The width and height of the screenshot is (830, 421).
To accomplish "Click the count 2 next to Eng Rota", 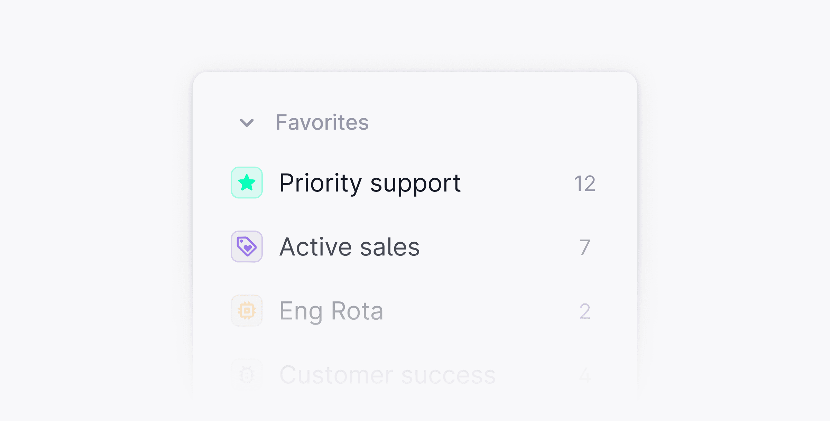I will tap(584, 311).
